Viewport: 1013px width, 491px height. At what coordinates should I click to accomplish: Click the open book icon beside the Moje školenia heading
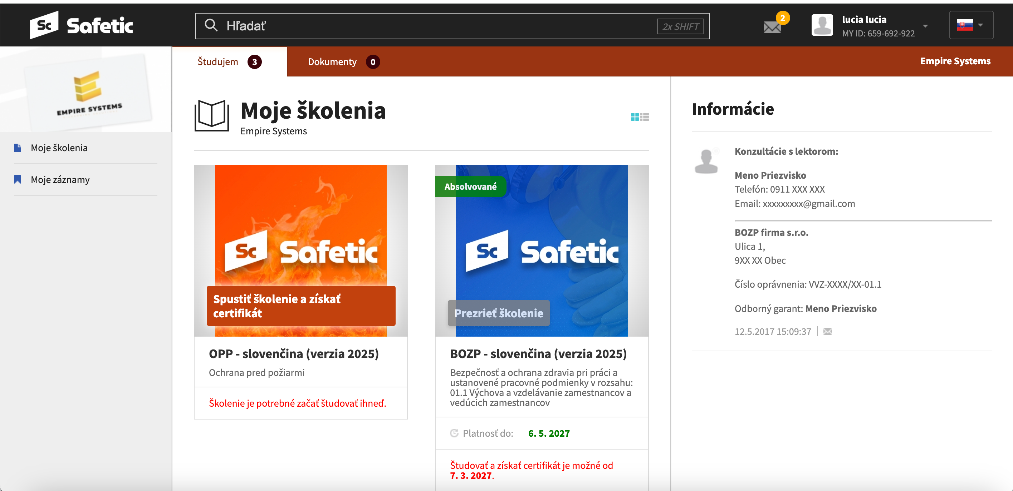(x=211, y=115)
